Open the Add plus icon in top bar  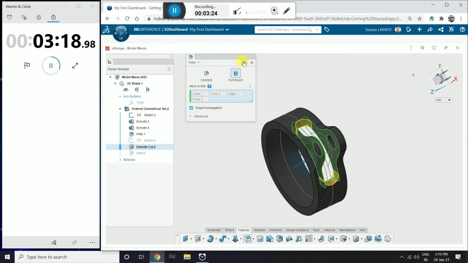coord(419,30)
